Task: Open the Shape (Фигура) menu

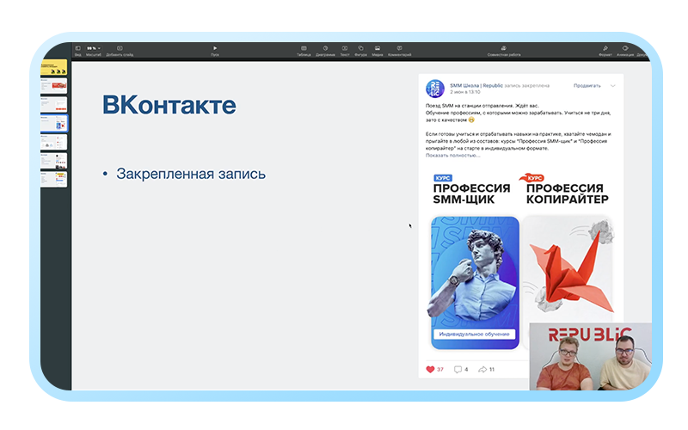Action: 360,51
